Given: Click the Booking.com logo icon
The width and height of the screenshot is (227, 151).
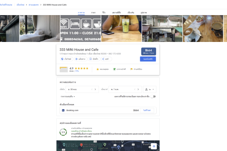Looking at the screenshot, I should pyautogui.click(x=63, y=110).
